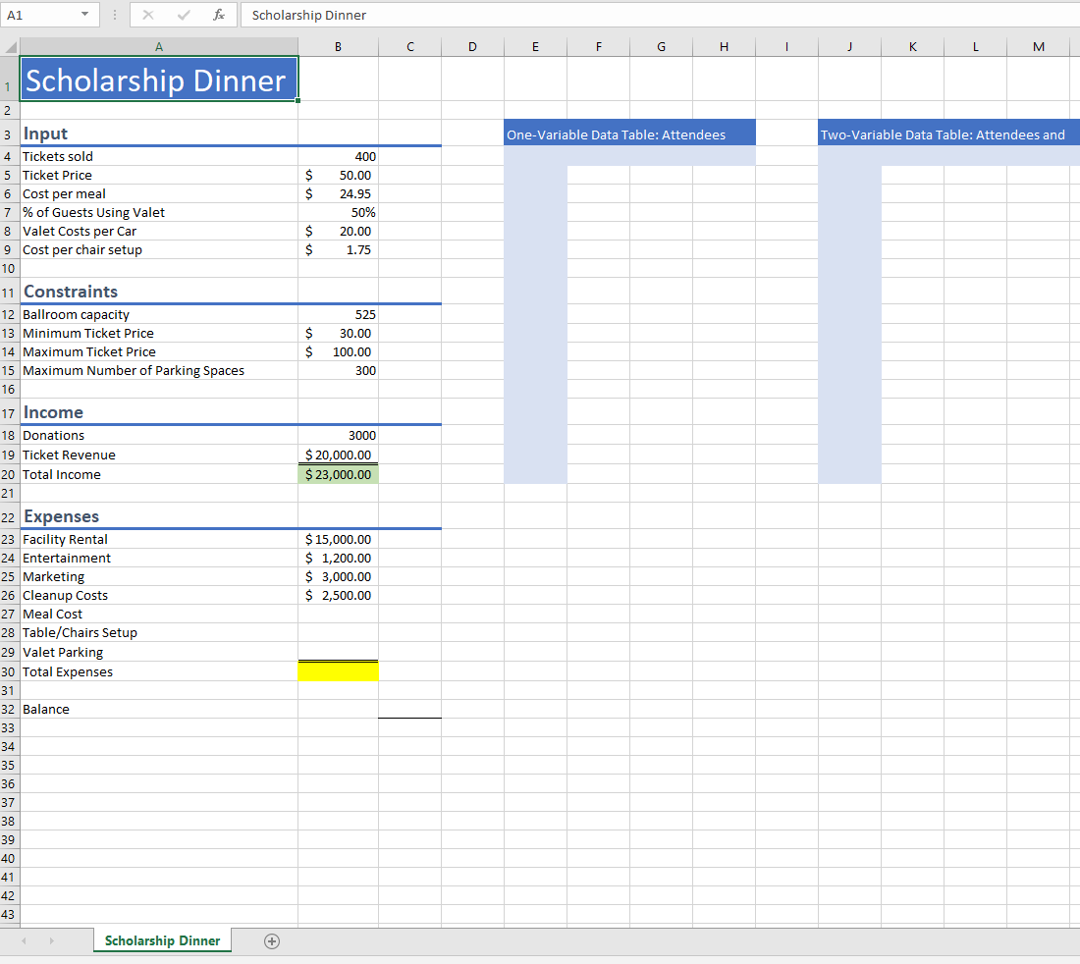Click the Facility Rental value $15,000.00
This screenshot has height=964, width=1080.
click(x=338, y=539)
